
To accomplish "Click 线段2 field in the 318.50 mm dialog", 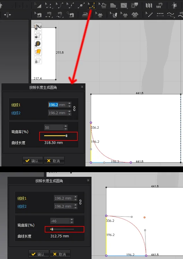I will (57, 113).
